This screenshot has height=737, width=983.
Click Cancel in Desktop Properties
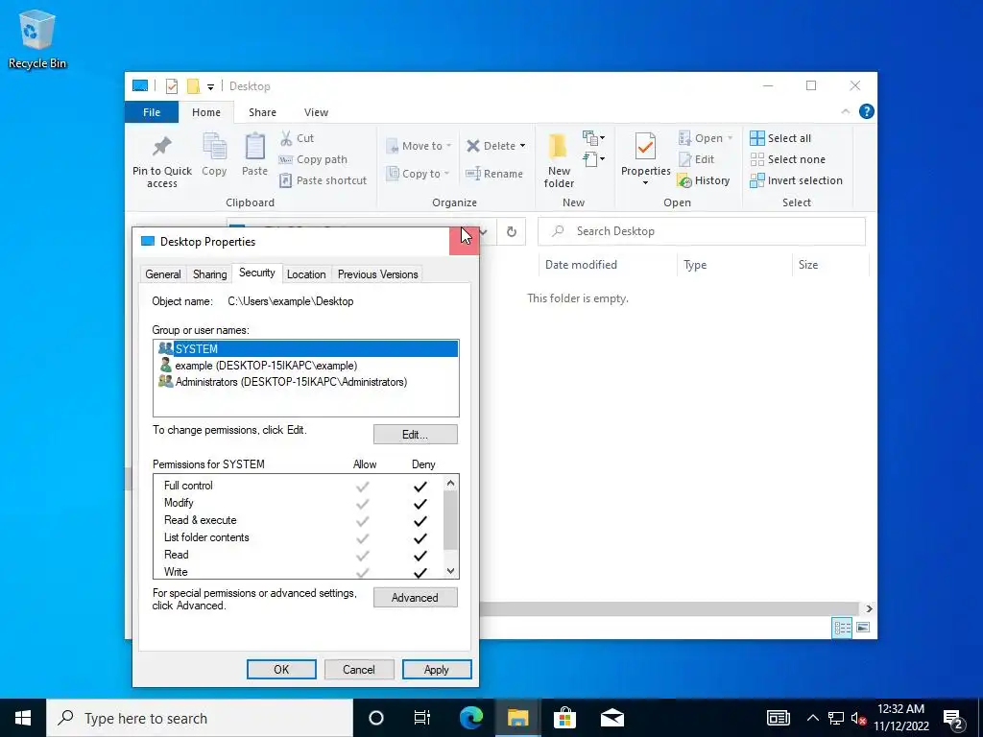click(359, 669)
